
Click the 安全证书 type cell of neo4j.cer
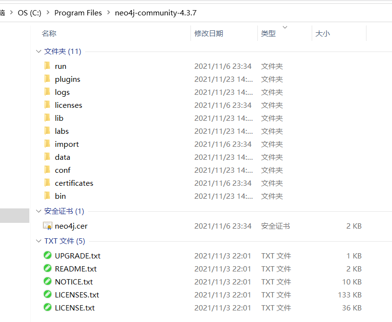pos(275,226)
